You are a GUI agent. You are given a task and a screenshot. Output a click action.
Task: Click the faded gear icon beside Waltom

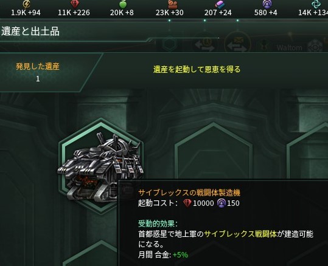tap(315, 47)
